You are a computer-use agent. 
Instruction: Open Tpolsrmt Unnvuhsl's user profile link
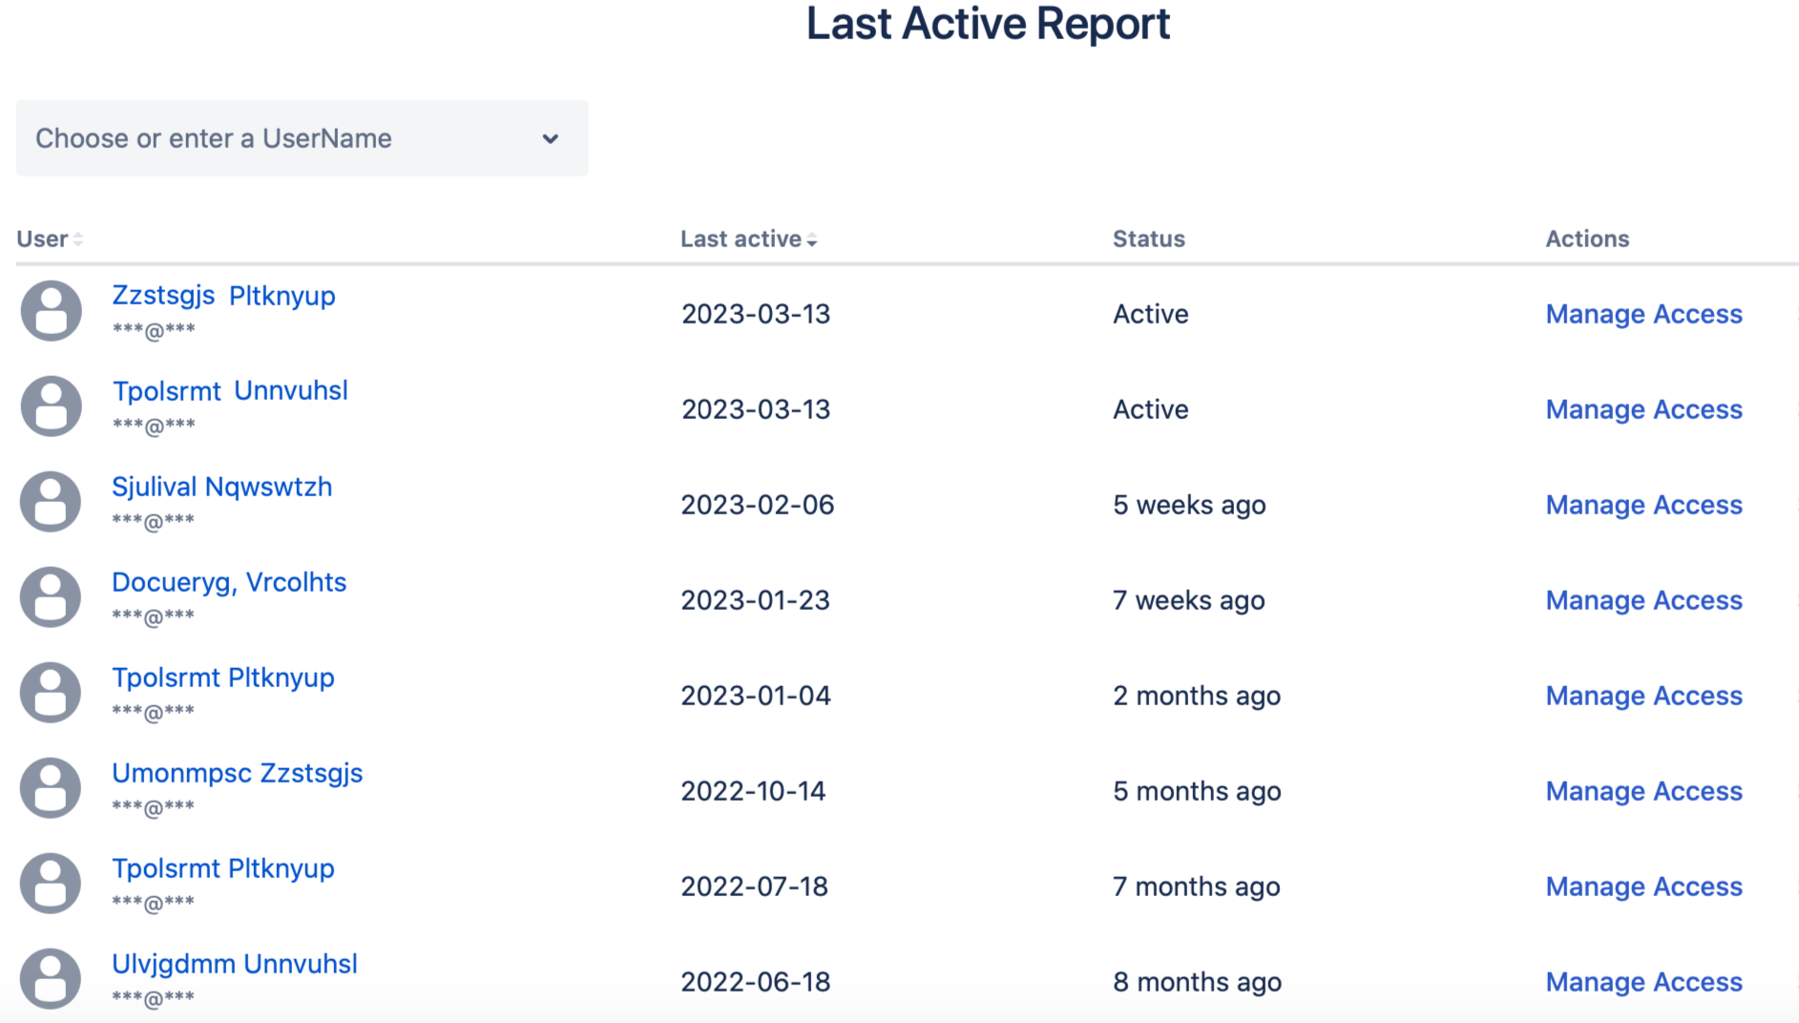coord(230,390)
